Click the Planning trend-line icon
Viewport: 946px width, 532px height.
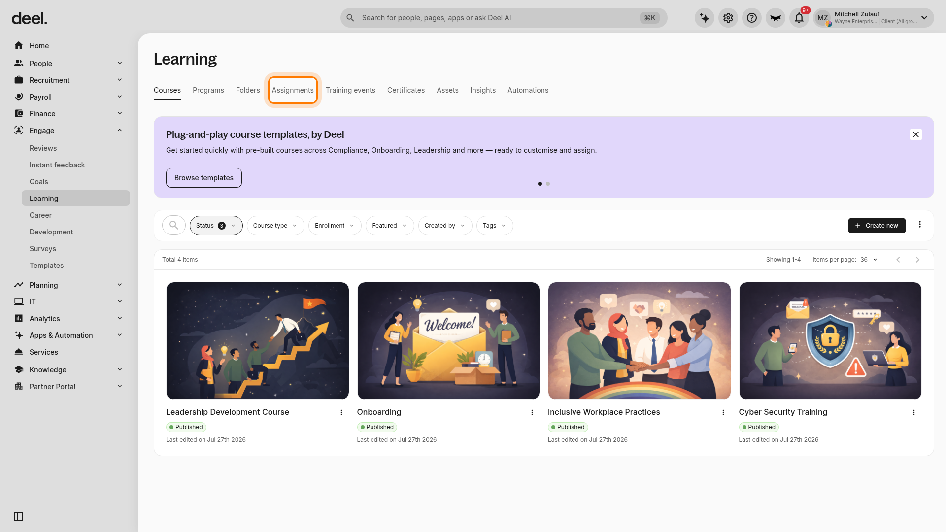point(19,285)
